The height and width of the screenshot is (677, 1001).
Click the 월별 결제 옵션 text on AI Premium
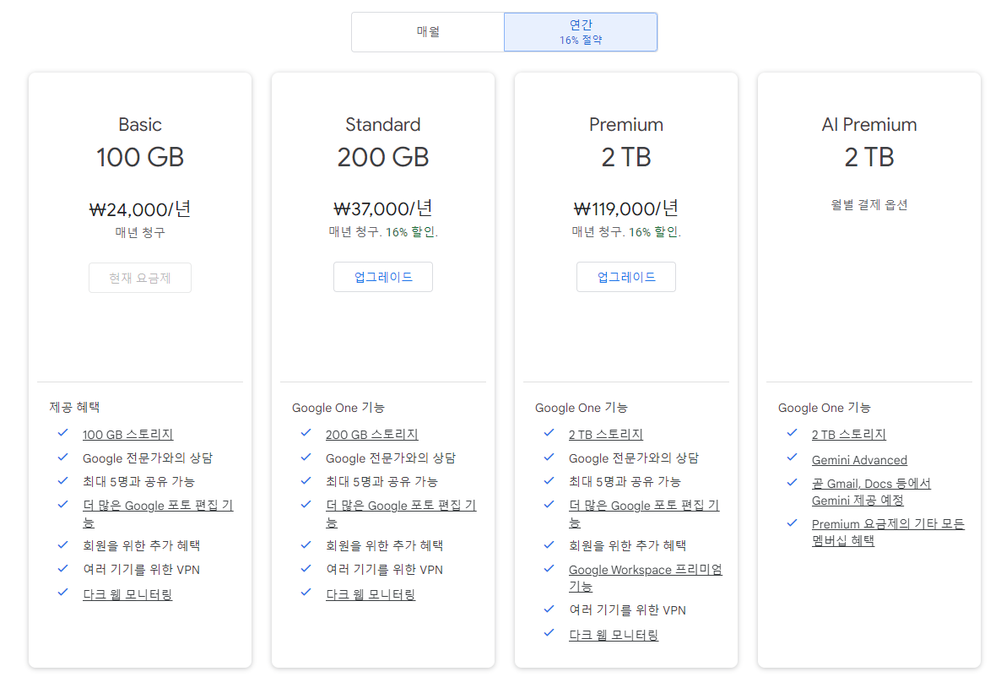pyautogui.click(x=868, y=204)
